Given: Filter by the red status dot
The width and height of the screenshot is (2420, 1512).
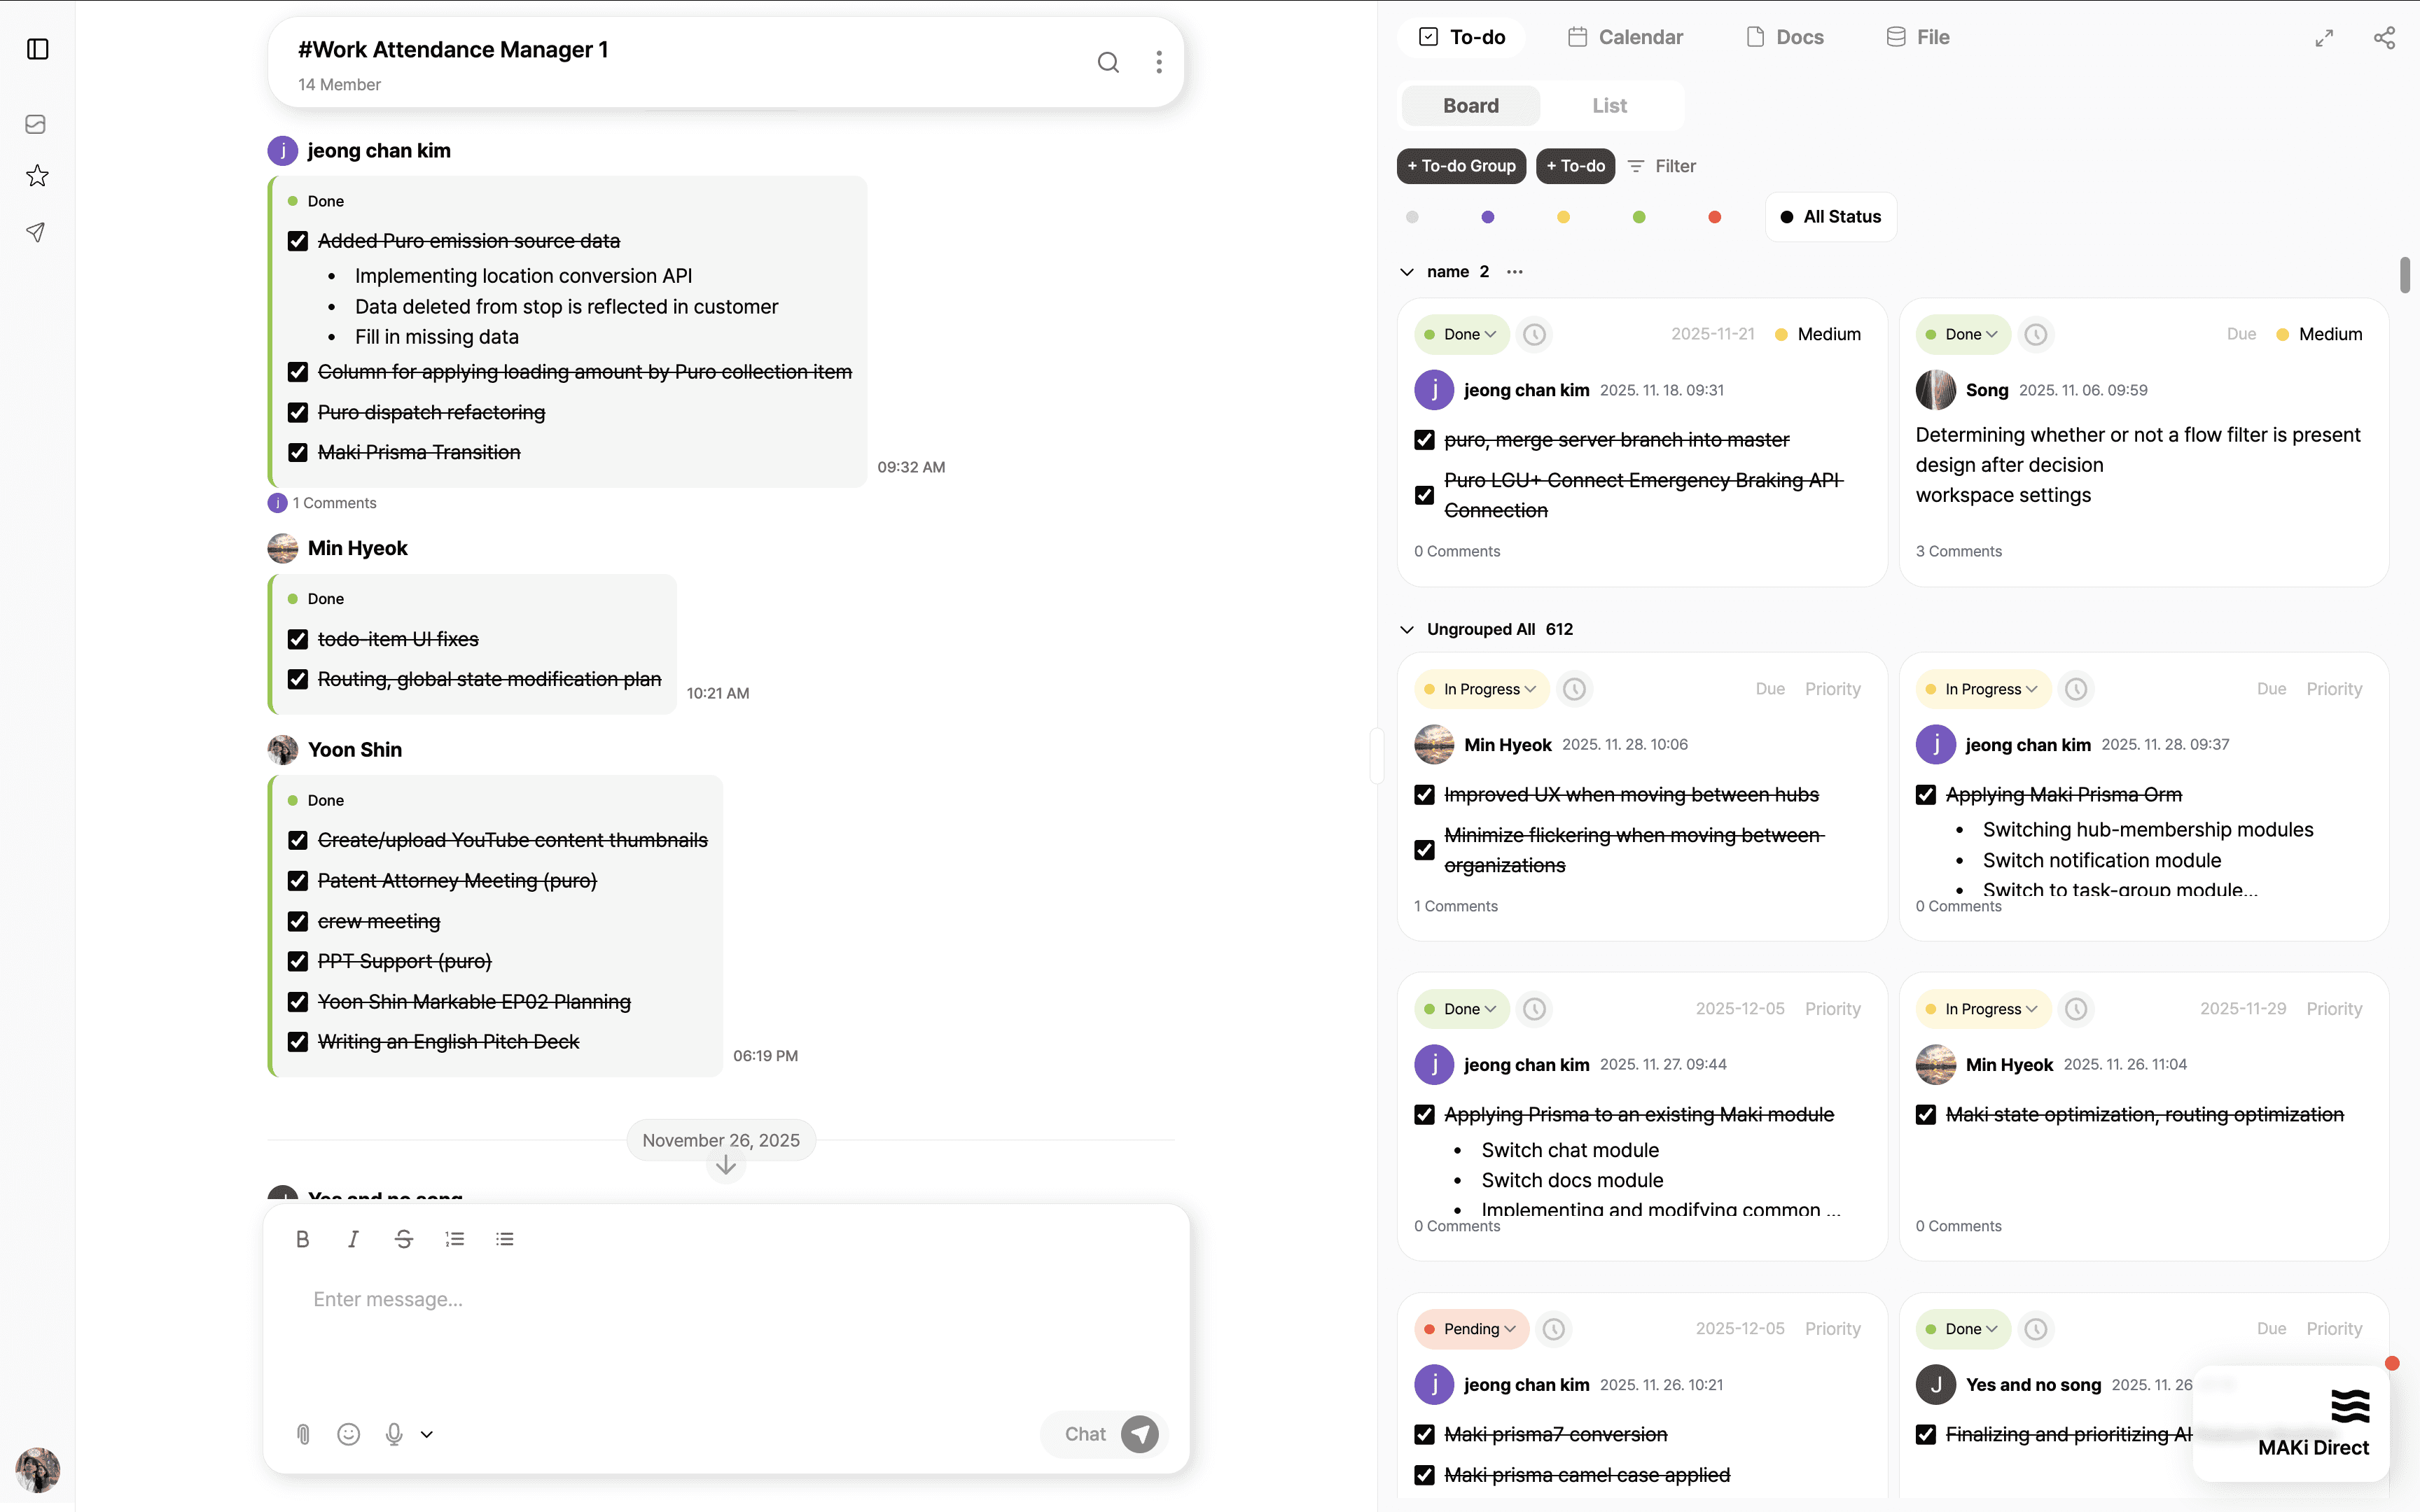Looking at the screenshot, I should point(1714,217).
